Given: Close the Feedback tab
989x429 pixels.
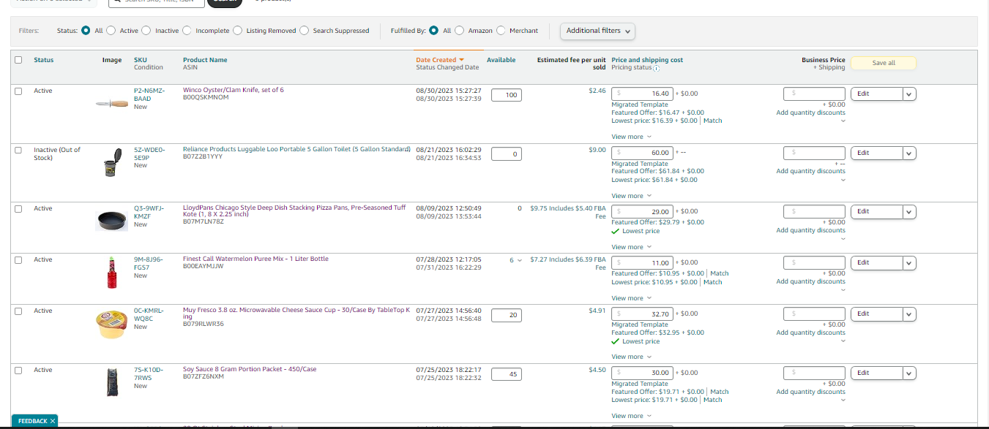Looking at the screenshot, I should tap(53, 421).
